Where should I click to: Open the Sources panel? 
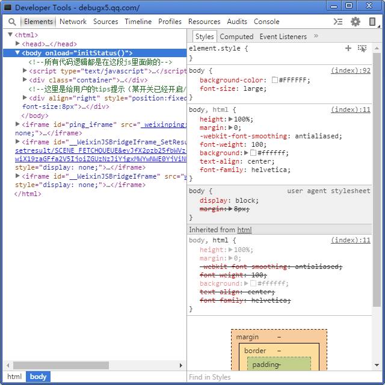[x=106, y=22]
